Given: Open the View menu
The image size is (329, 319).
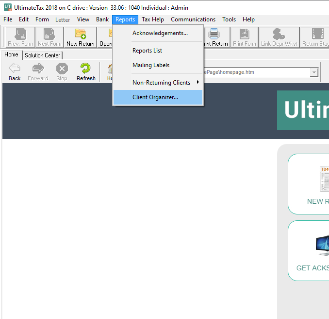Looking at the screenshot, I should pos(83,19).
